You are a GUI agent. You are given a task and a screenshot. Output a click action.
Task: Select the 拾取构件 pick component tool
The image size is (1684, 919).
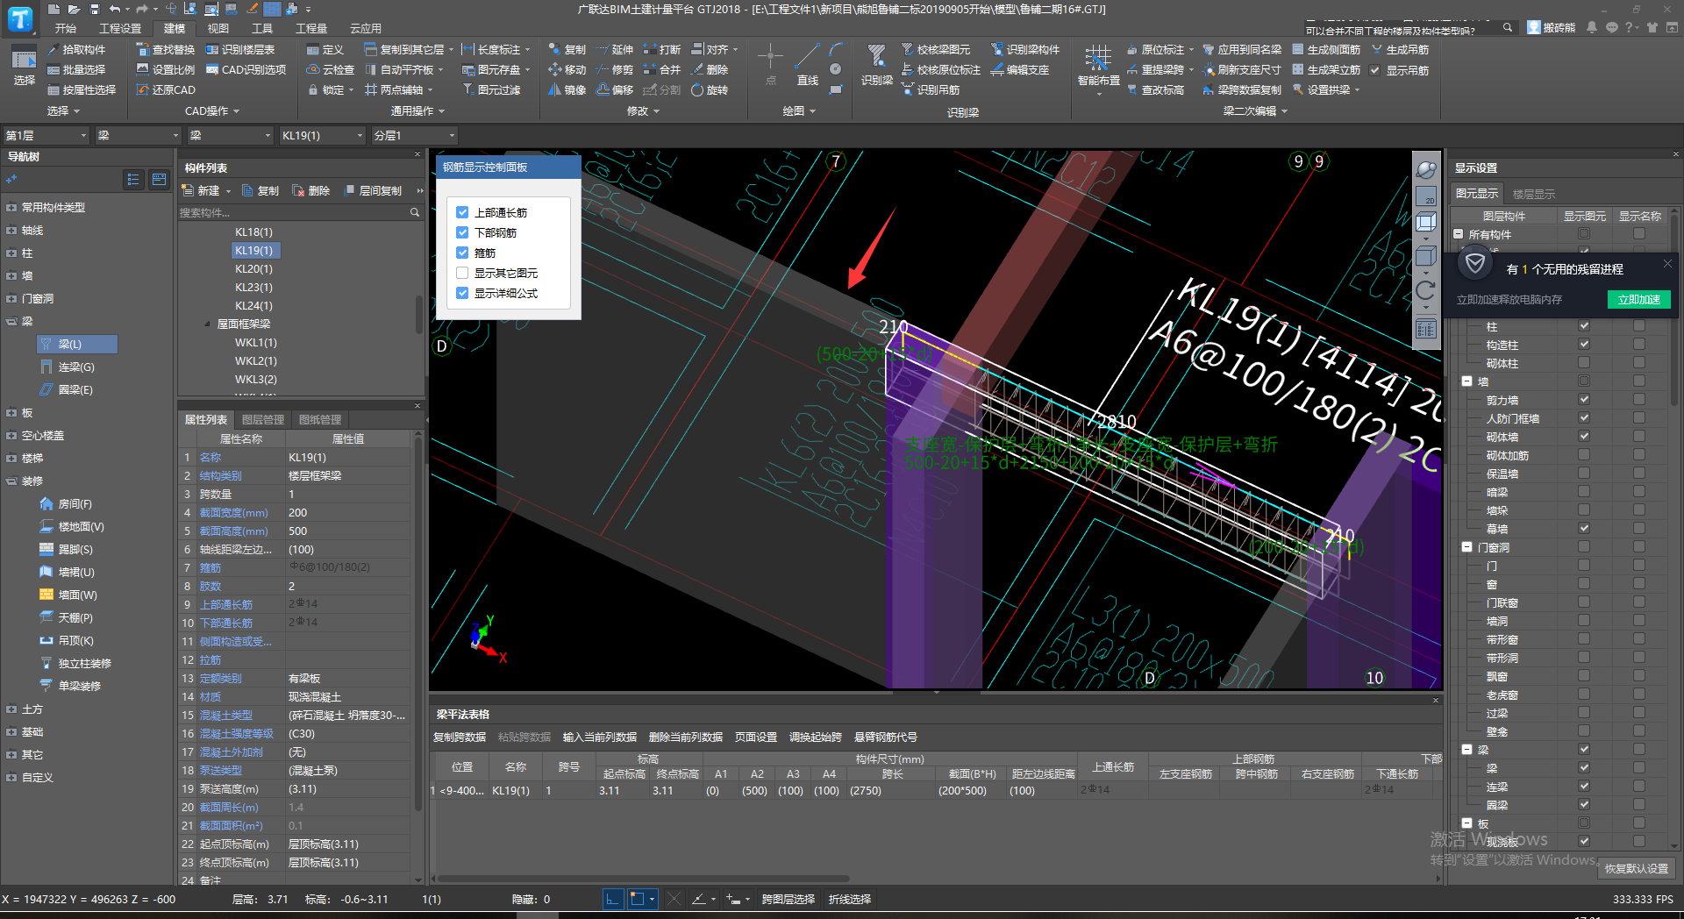76,50
